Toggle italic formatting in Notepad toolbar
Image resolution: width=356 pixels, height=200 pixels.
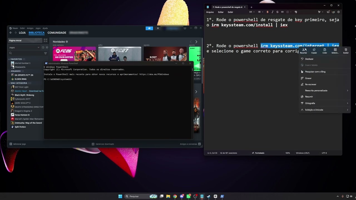pyautogui.click(x=273, y=12)
